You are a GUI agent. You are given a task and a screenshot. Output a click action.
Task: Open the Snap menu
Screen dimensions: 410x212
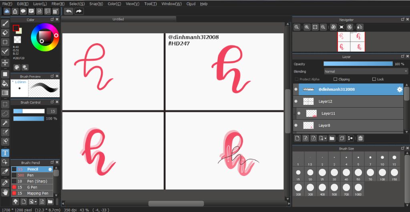tap(96, 4)
